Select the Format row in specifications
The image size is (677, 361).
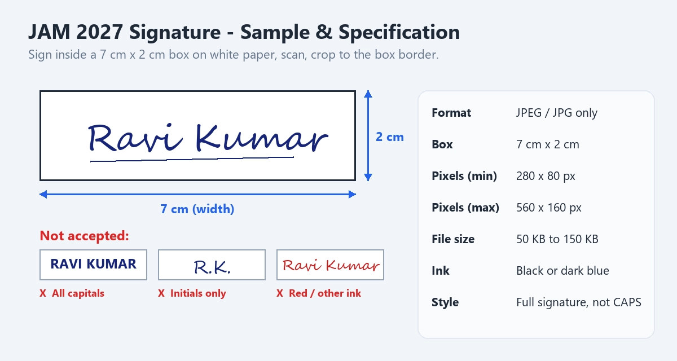tap(536, 113)
